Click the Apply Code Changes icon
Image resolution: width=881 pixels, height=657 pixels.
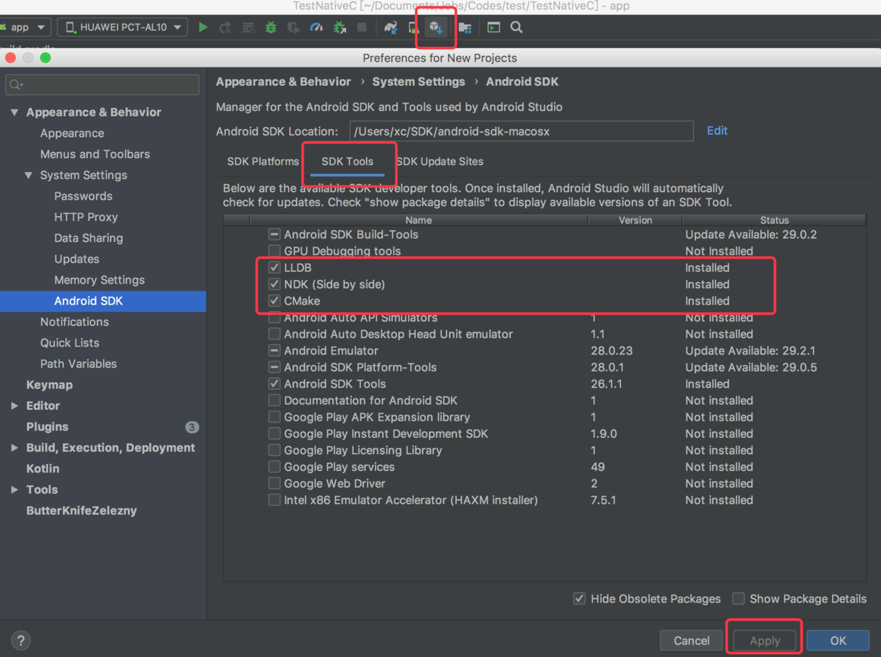click(x=249, y=28)
